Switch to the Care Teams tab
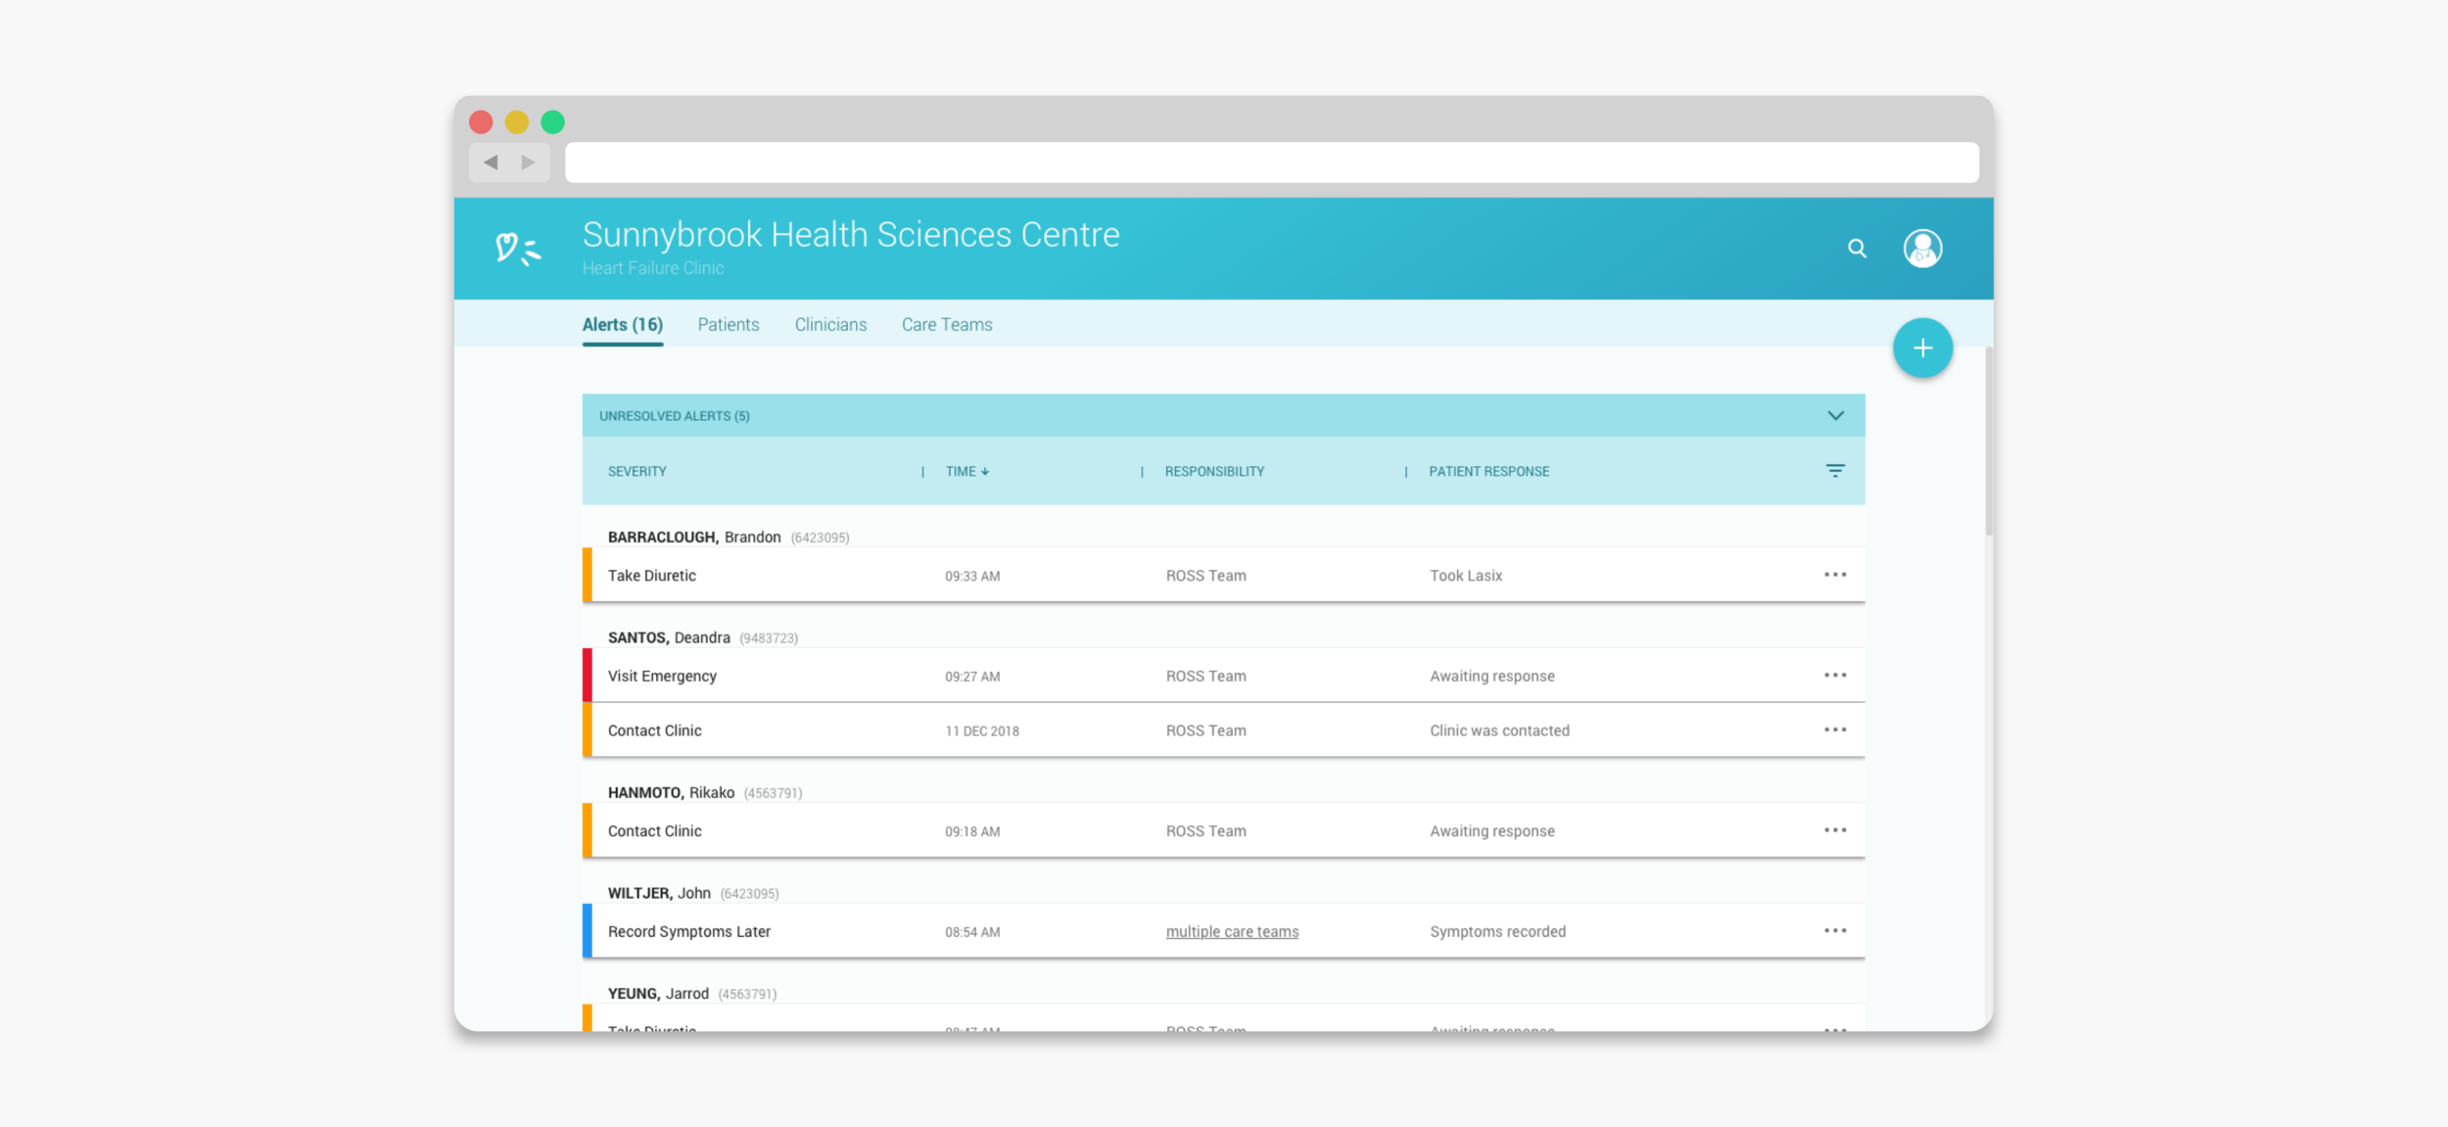This screenshot has height=1127, width=2448. pyautogui.click(x=946, y=325)
